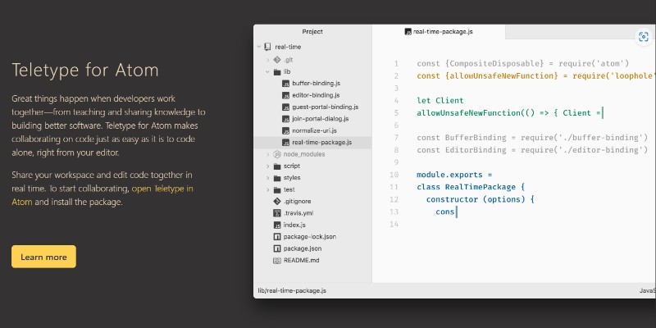Image resolution: width=656 pixels, height=328 pixels.
Task: Click the JS icon beside editor-binding.js
Action: point(285,95)
